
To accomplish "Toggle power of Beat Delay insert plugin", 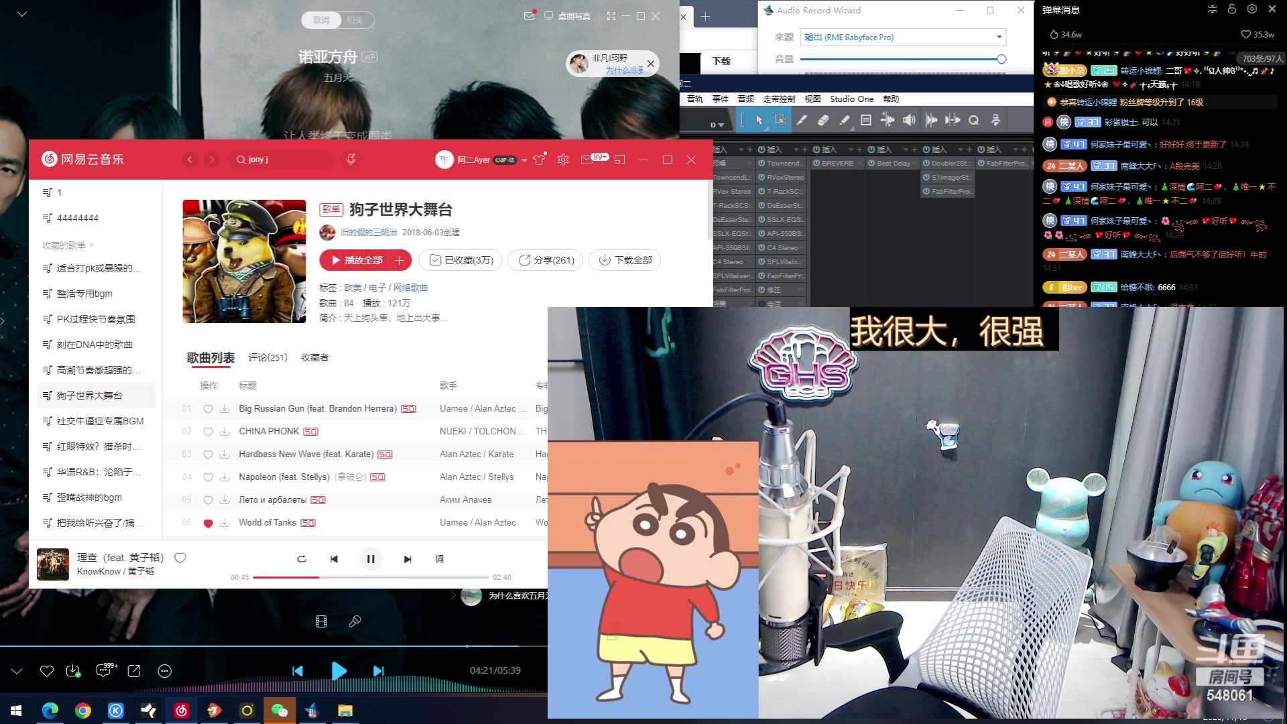I will click(871, 164).
